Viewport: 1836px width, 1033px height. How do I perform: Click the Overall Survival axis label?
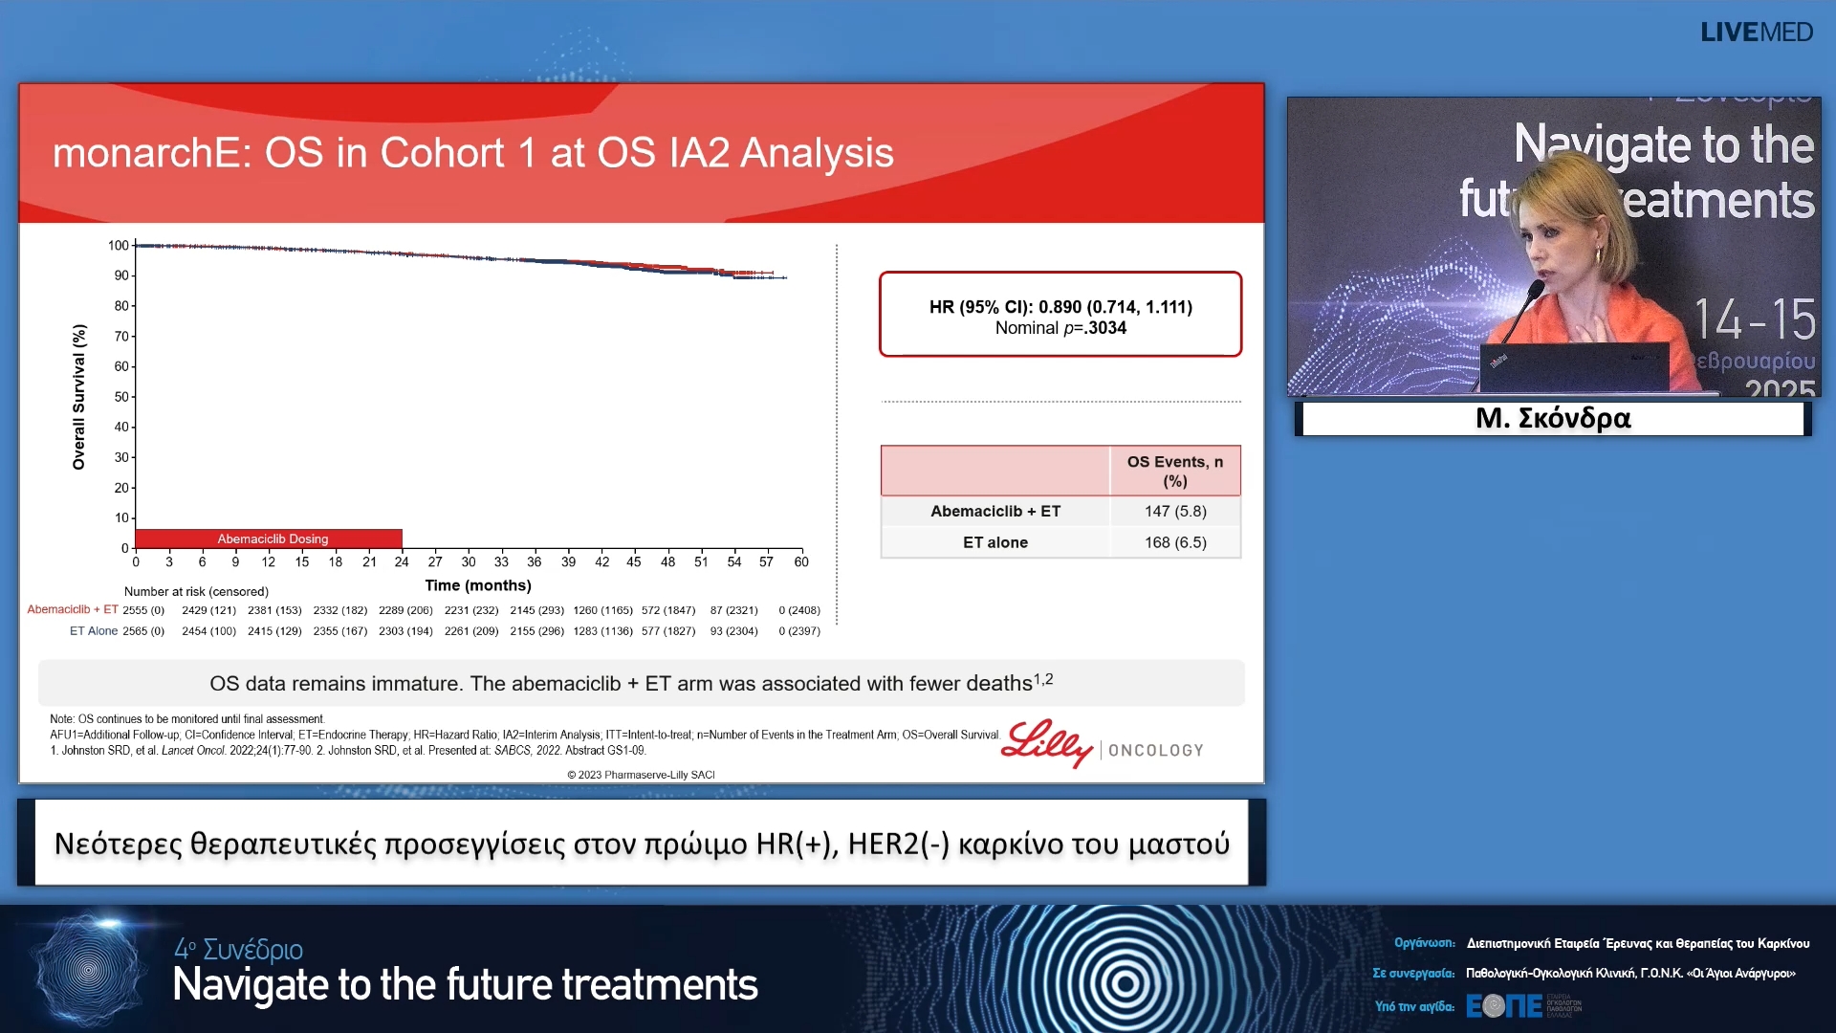(79, 397)
